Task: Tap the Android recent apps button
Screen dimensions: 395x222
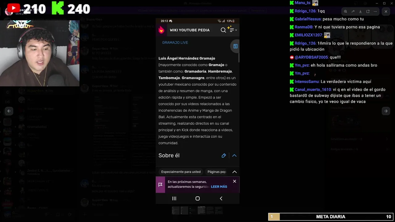Action: pos(174,199)
